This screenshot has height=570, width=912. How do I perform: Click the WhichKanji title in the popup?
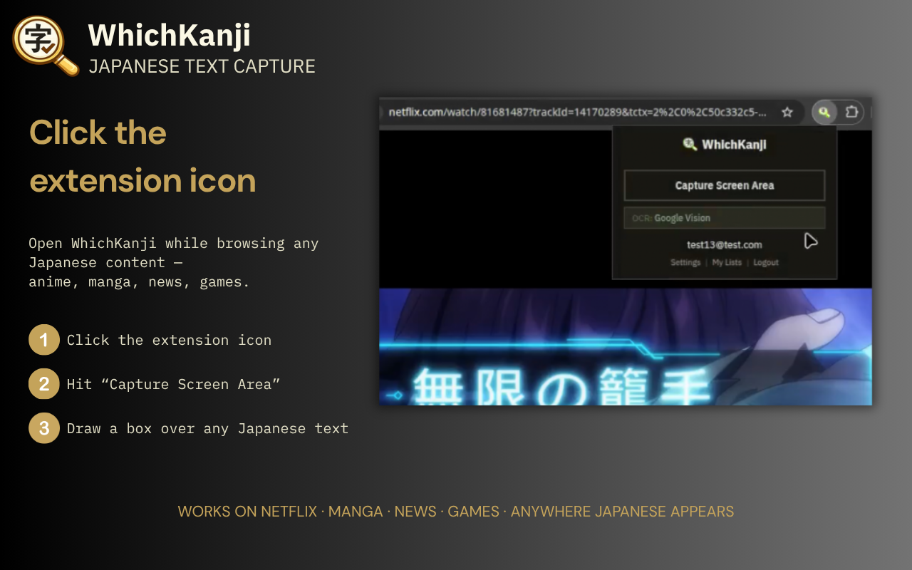point(734,145)
